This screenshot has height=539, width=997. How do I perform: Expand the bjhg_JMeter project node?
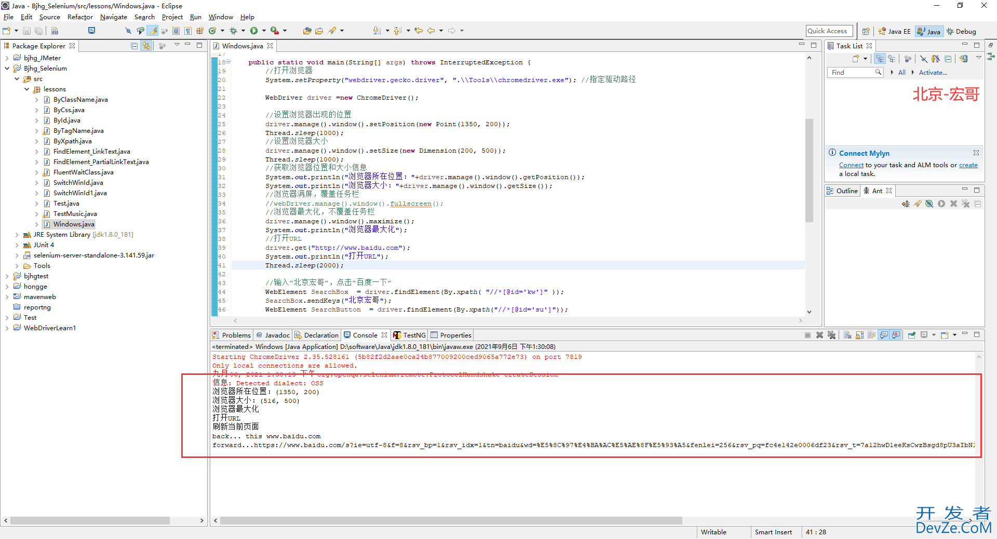[x=7, y=58]
